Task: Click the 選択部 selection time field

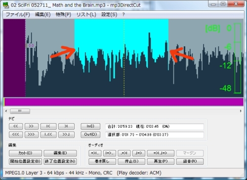Action: pyautogui.click(x=155, y=135)
